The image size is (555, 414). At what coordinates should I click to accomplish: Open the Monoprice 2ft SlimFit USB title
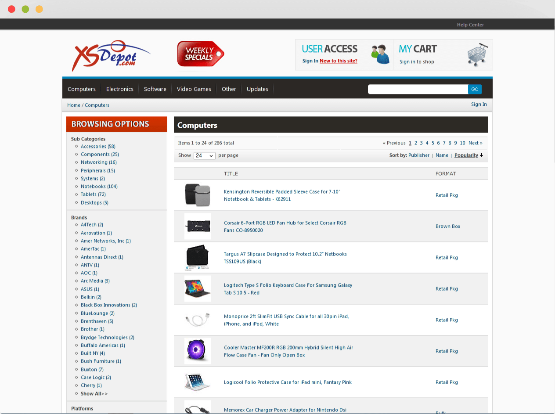(286, 320)
